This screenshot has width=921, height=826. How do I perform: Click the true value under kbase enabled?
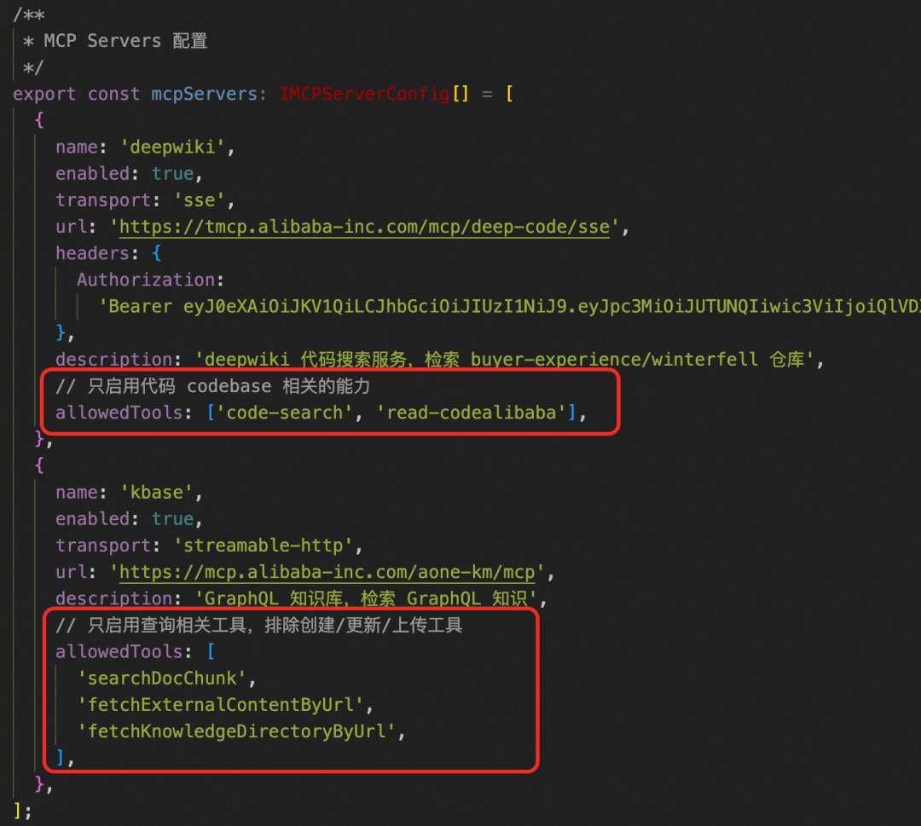[172, 519]
